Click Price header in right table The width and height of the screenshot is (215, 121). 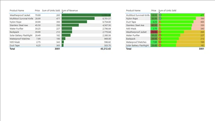(154, 10)
